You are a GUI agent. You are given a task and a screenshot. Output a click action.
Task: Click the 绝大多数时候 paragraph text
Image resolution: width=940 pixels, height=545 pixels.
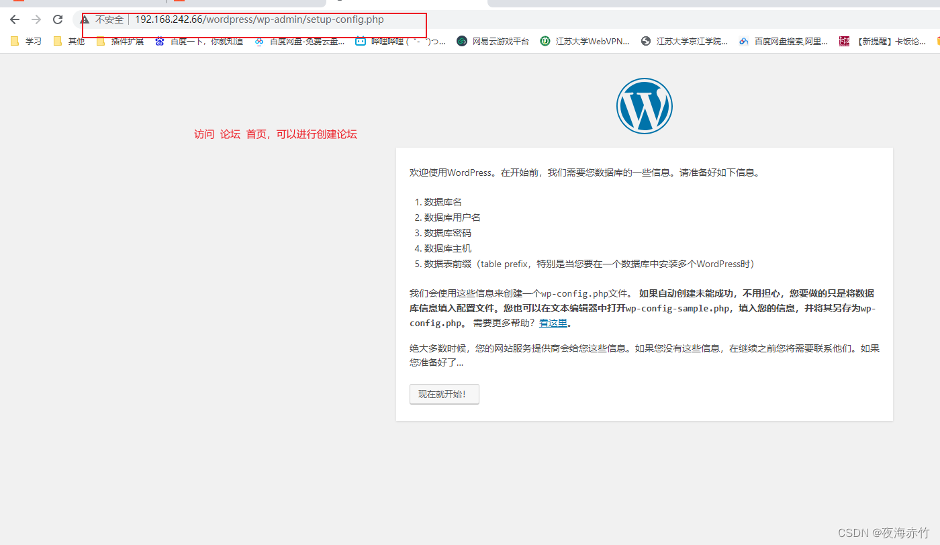[645, 355]
